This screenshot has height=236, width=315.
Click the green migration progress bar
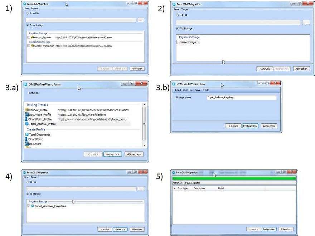click(234, 178)
